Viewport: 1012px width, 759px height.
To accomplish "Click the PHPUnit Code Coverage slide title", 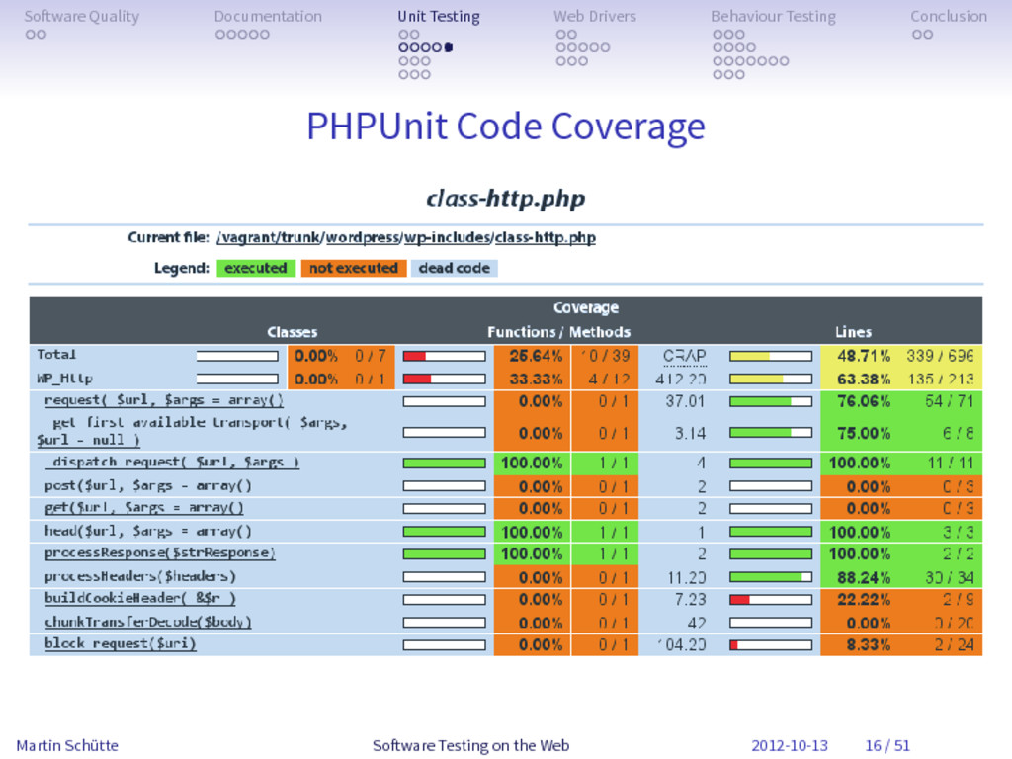I will click(x=506, y=126).
